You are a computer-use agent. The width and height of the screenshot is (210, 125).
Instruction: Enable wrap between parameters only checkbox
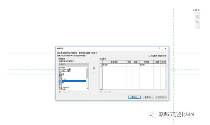(149, 56)
